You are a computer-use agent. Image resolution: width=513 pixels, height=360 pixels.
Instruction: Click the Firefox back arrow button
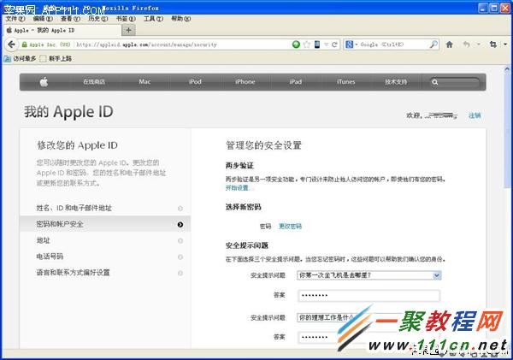tap(11, 44)
